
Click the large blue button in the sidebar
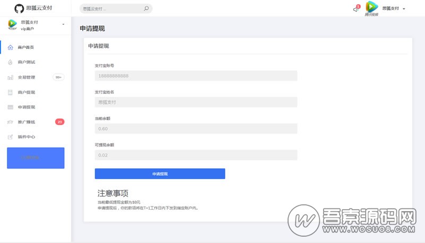click(x=36, y=158)
